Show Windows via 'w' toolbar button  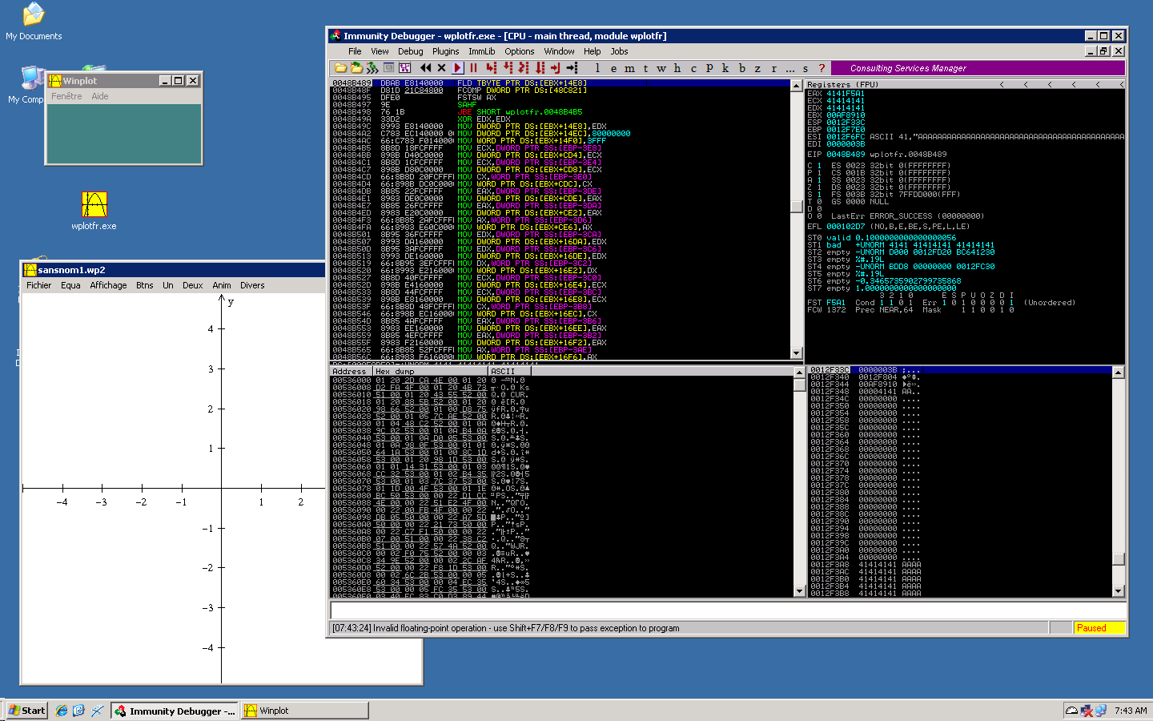[x=661, y=68]
